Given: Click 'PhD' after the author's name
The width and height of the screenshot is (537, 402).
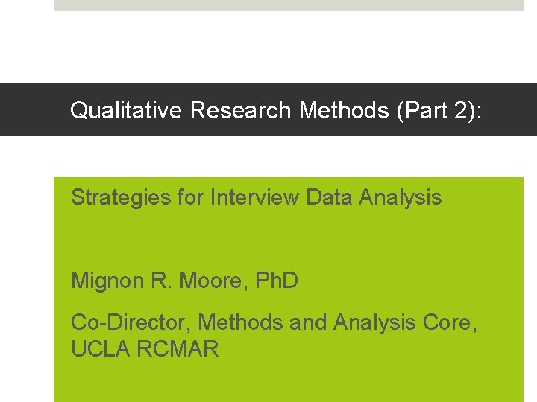Looking at the screenshot, I should (277, 281).
